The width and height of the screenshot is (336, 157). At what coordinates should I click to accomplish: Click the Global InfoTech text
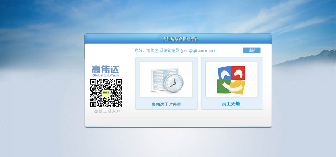(105, 75)
